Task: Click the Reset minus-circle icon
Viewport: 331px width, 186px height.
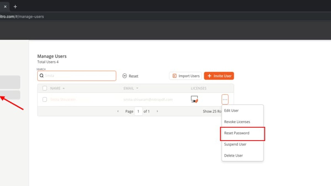Action: 125,76
